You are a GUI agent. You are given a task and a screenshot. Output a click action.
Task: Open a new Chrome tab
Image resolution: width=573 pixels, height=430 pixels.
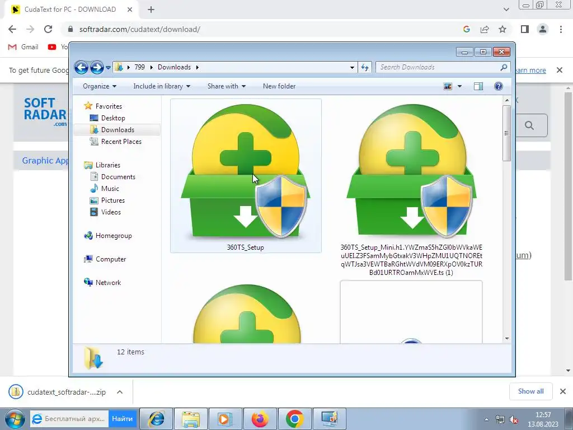coord(151,10)
